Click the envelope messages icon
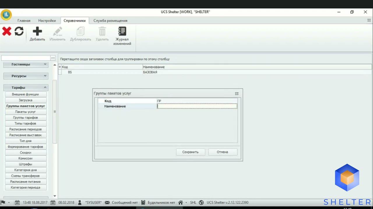Screen dimensions: 373x209 [x=107, y=202]
